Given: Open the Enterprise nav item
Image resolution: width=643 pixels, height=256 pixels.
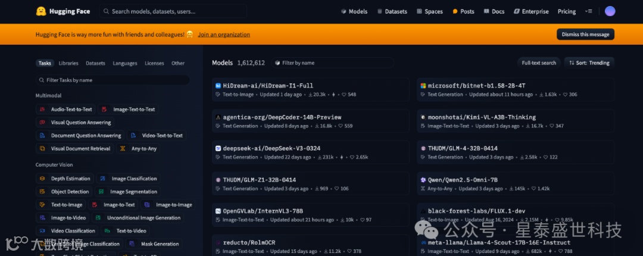Looking at the screenshot, I should [x=531, y=11].
